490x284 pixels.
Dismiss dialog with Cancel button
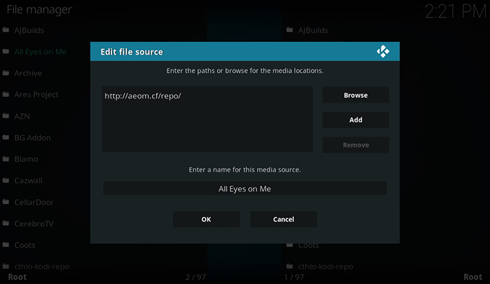283,220
